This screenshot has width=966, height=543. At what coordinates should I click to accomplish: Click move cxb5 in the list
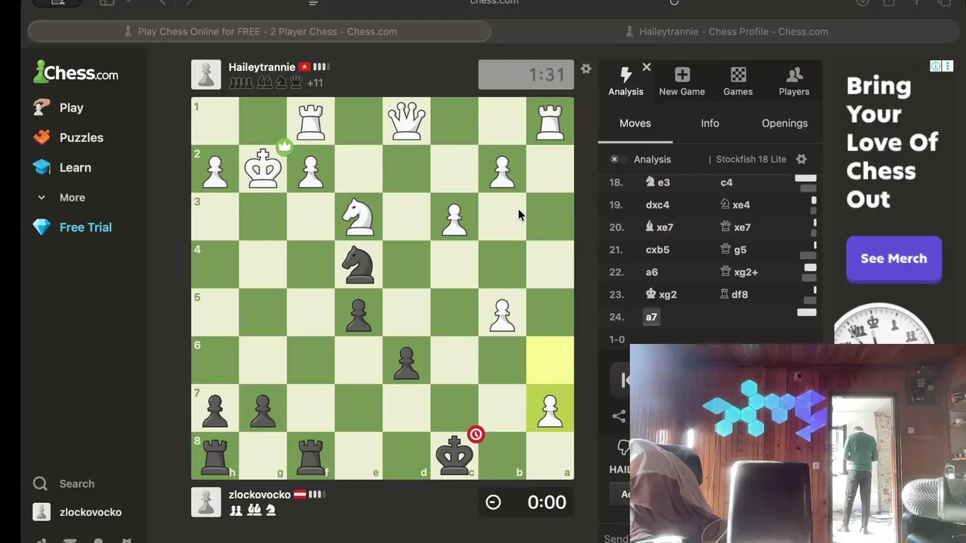(657, 250)
